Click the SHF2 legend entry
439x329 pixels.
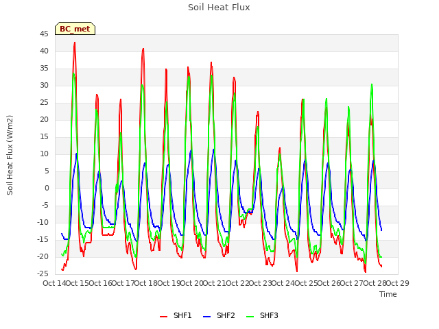(x=219, y=315)
